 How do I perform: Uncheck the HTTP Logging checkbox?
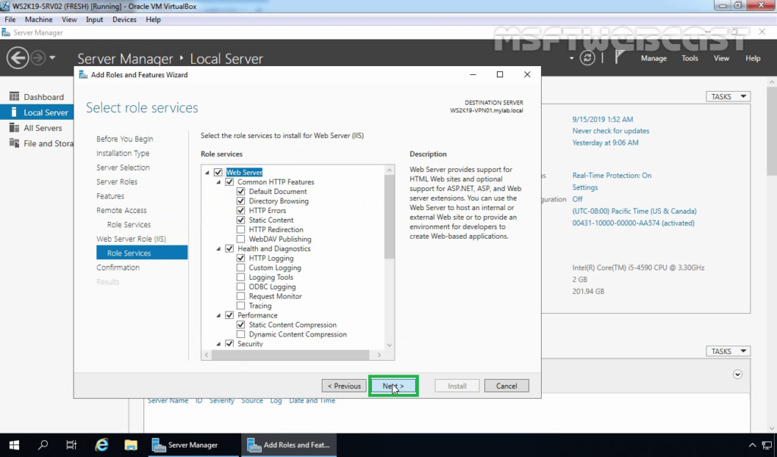(x=241, y=258)
